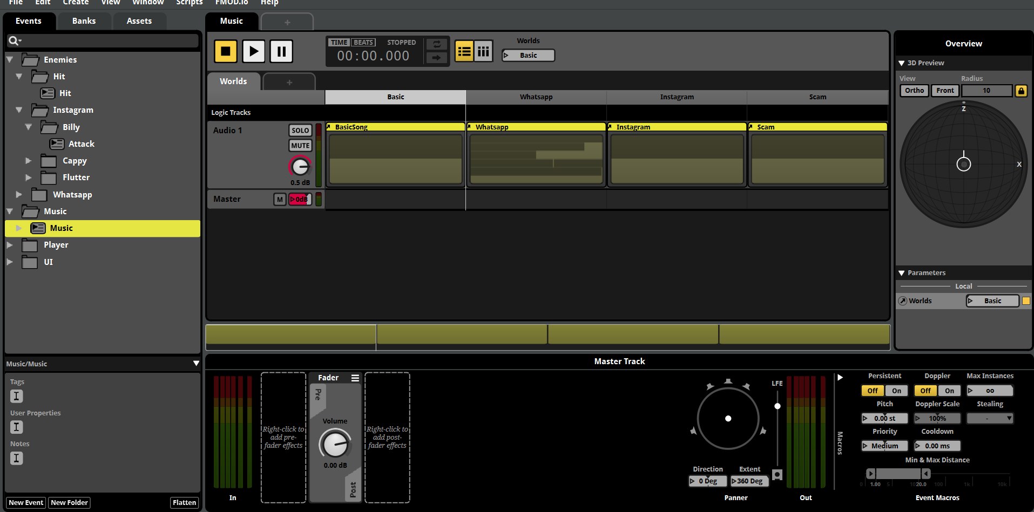Stop playback with the stop button
1034x512 pixels.
(x=226, y=52)
